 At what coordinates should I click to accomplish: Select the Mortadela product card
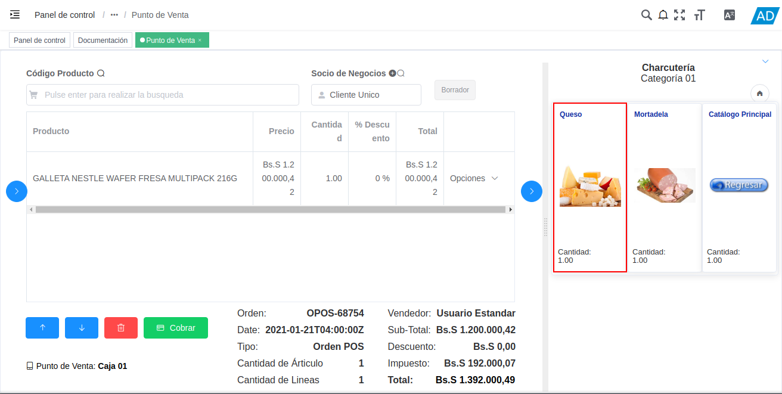(665, 187)
